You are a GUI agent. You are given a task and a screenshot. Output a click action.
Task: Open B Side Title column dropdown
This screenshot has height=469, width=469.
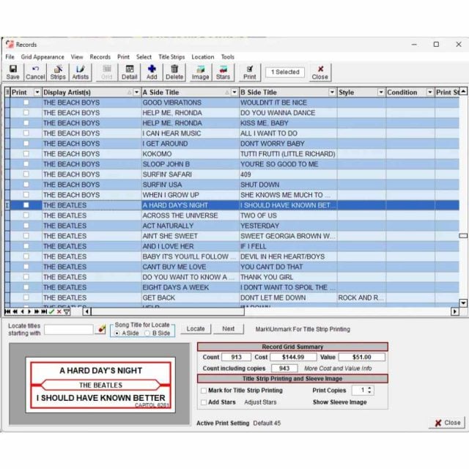pyautogui.click(x=332, y=92)
